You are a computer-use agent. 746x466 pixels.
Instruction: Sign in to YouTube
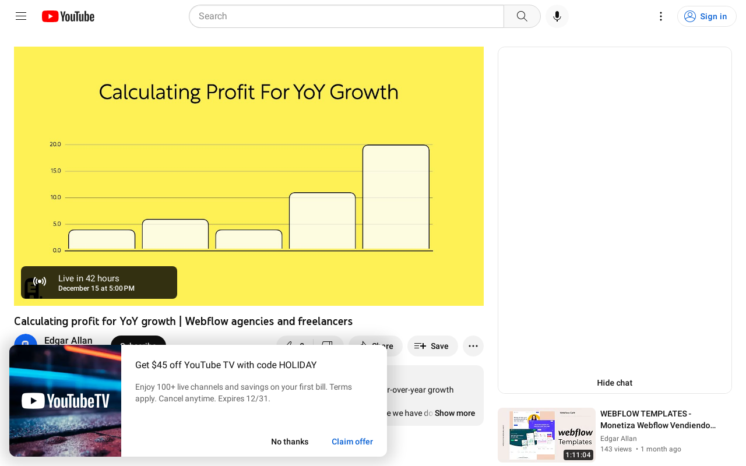click(707, 16)
